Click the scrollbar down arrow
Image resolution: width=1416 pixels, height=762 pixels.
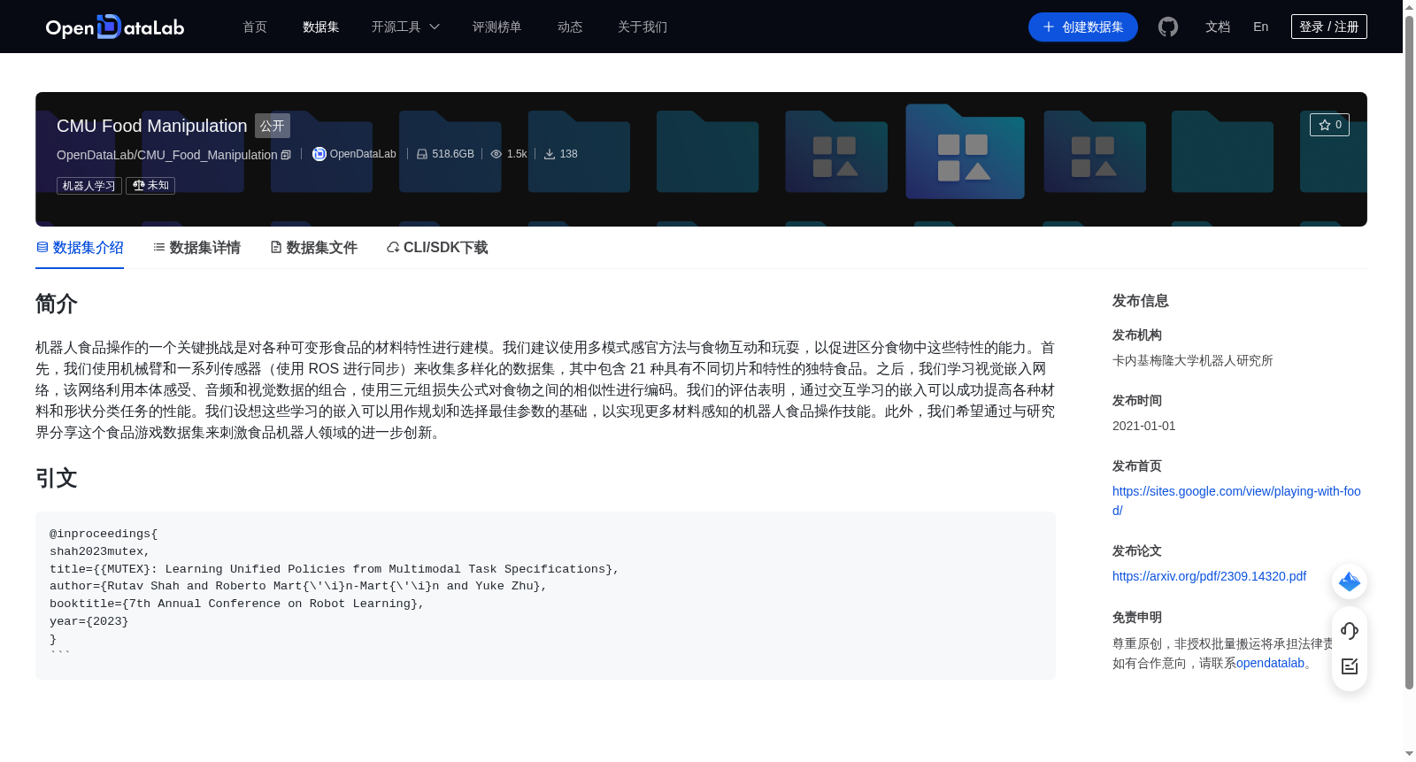click(1409, 754)
